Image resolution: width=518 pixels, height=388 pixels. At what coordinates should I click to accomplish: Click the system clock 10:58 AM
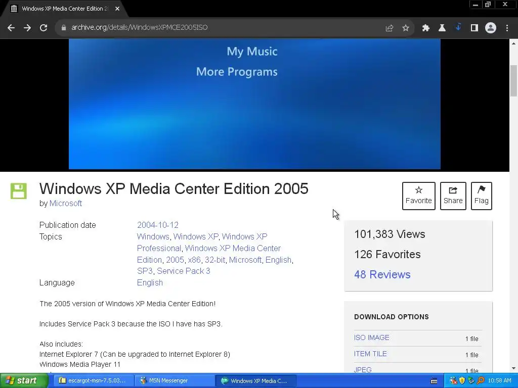pos(499,381)
